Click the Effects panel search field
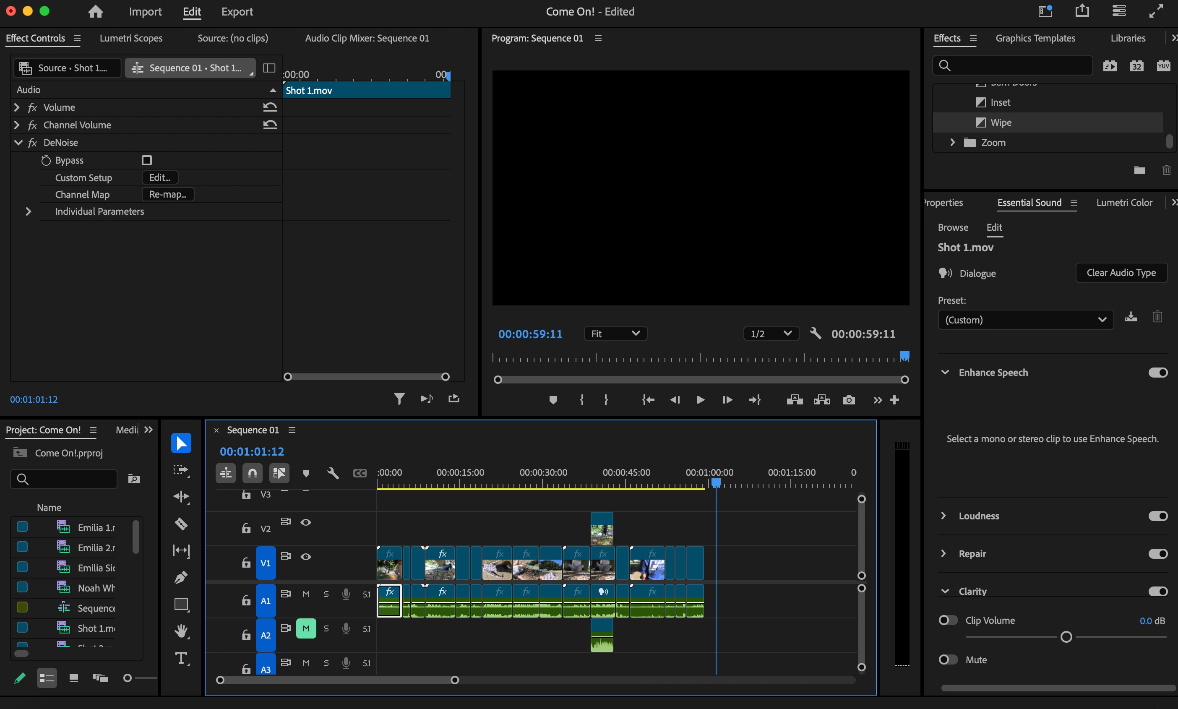The width and height of the screenshot is (1178, 709). 1017,65
